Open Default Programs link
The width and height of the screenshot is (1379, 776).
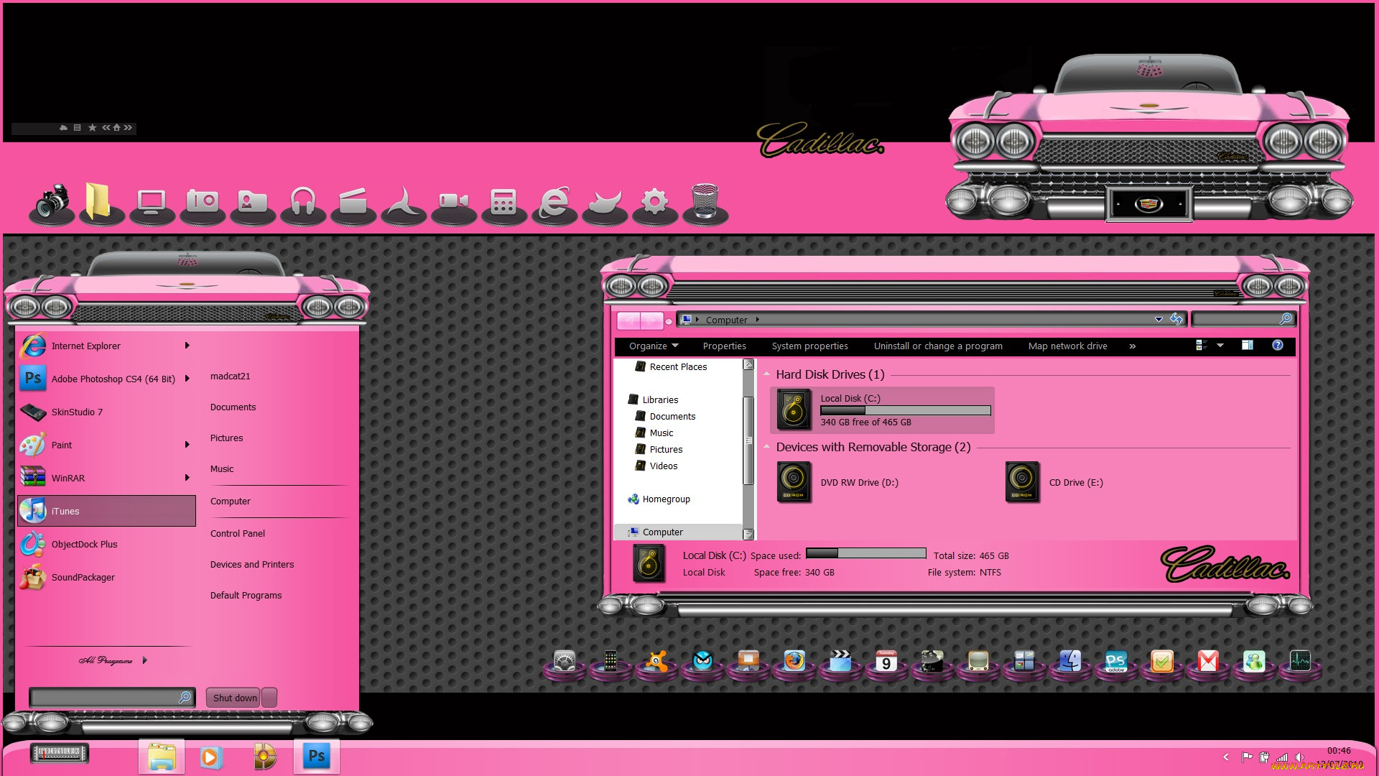pos(246,596)
